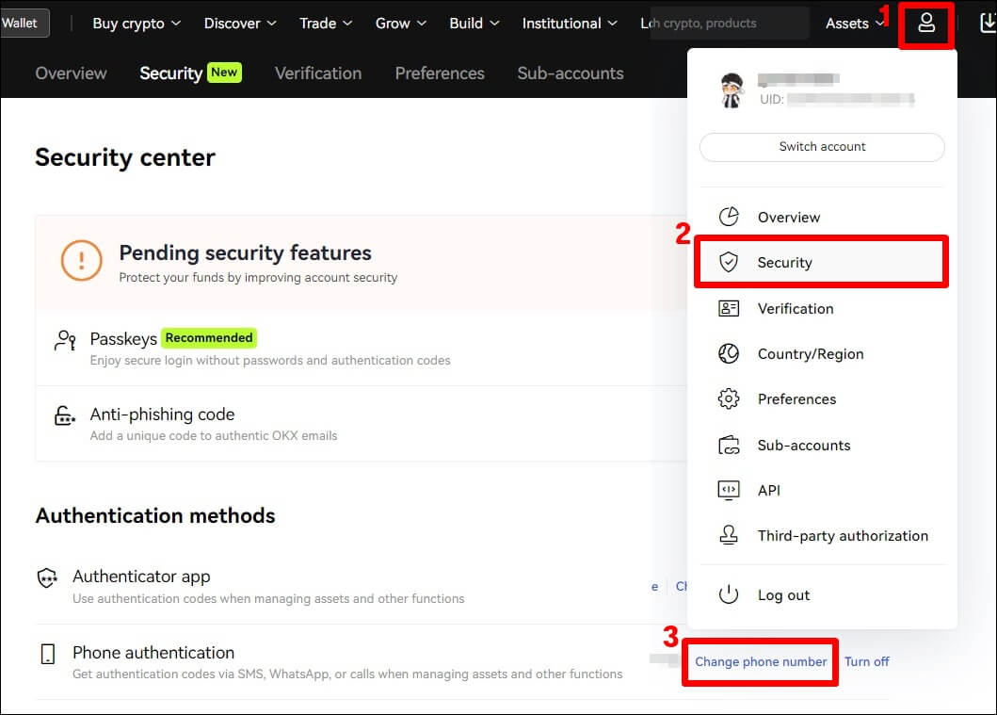Click the Anti-phishing code lock icon
The image size is (997, 715).
[x=65, y=416]
